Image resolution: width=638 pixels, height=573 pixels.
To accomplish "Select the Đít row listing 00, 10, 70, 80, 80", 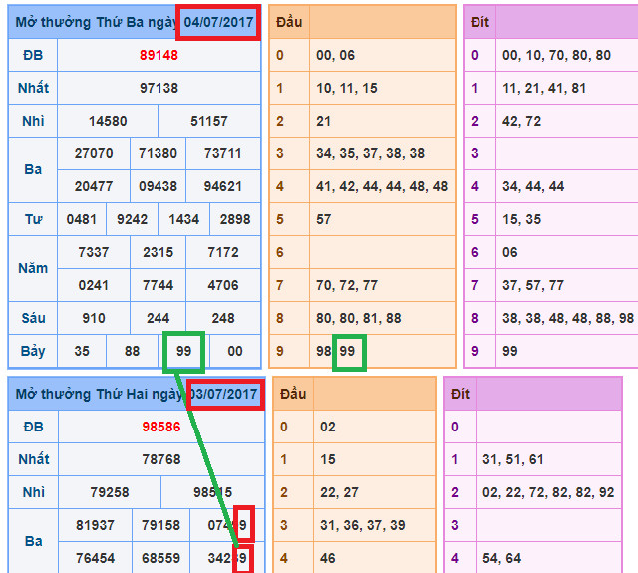I will click(x=556, y=55).
